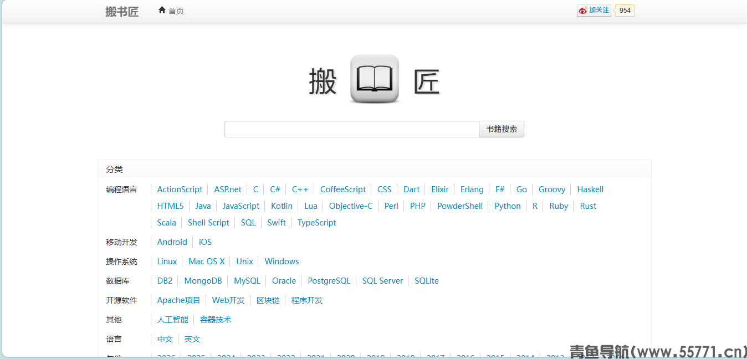Select the PostgreSQL category
Viewport: 747px width, 359px height.
(329, 281)
